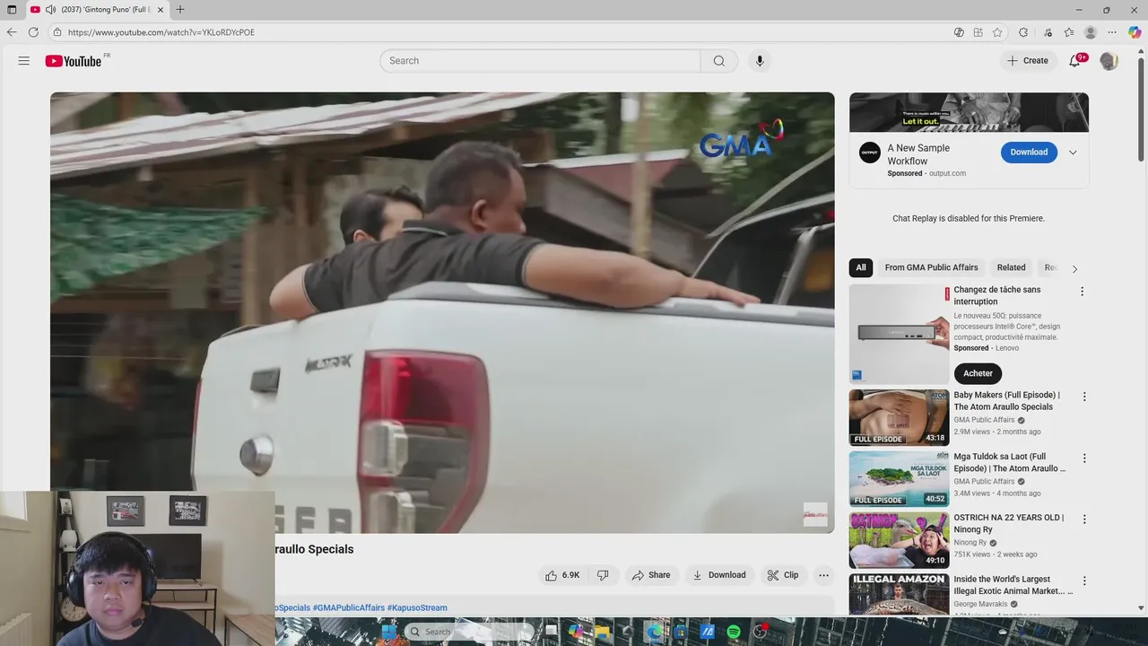
Task: Select From GMA Public Affairs chip
Action: [931, 267]
